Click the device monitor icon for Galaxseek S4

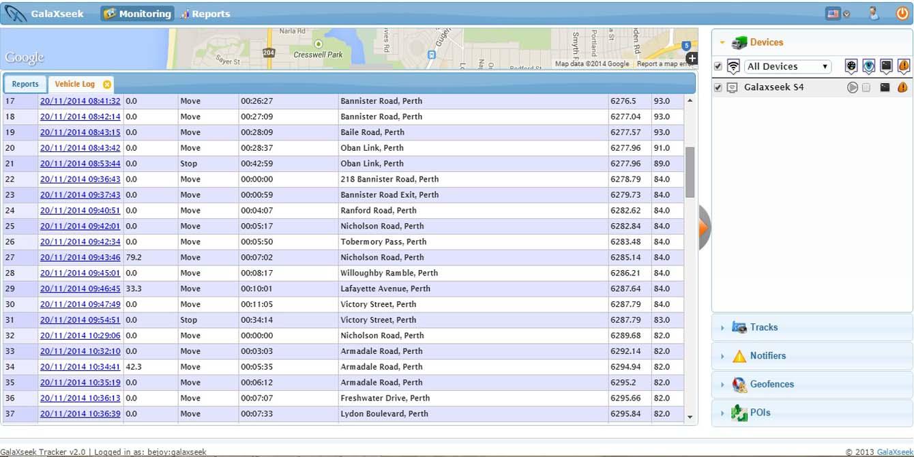click(x=732, y=87)
